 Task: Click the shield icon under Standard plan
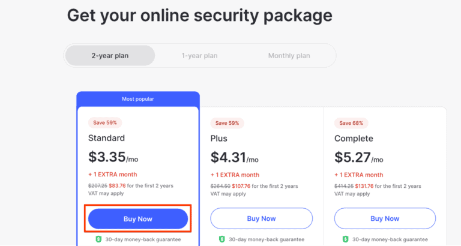99,239
